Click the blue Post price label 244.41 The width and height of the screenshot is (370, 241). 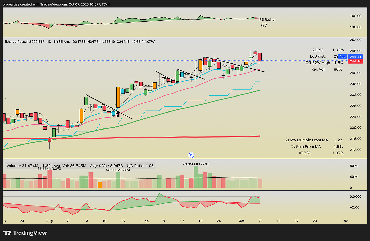[x=350, y=57]
